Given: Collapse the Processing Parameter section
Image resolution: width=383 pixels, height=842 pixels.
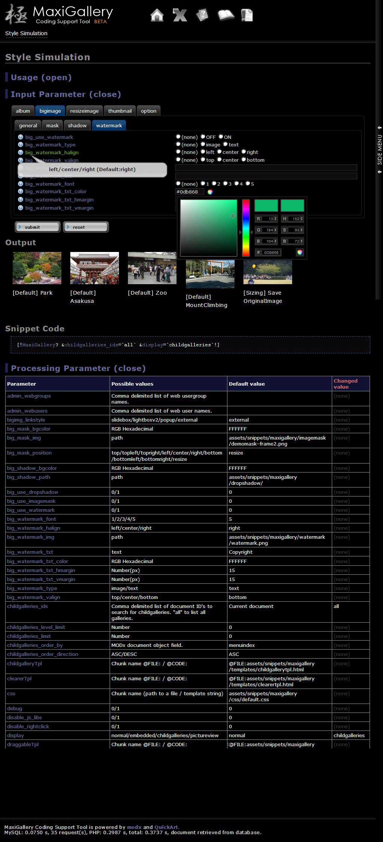Looking at the screenshot, I should coord(78,368).
